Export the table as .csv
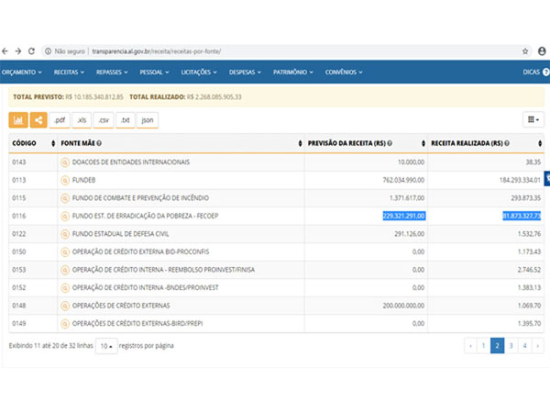Viewport: 550px width, 413px height. click(x=104, y=120)
